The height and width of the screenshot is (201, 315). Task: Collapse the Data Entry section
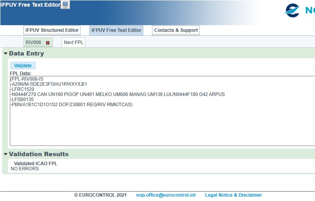(6, 53)
